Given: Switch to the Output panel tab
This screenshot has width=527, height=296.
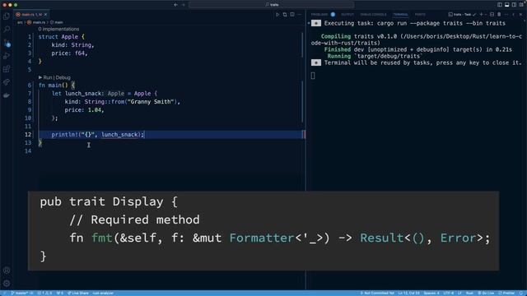Looking at the screenshot, I should (347, 15).
